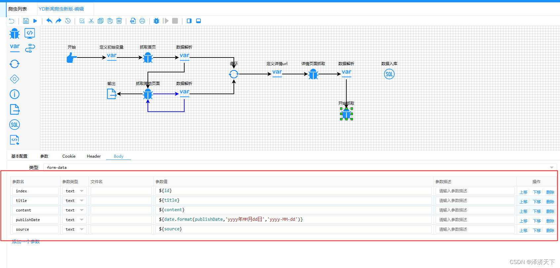Click the 定义详情url var node
Image resolution: width=560 pixels, height=268 pixels.
pyautogui.click(x=277, y=73)
